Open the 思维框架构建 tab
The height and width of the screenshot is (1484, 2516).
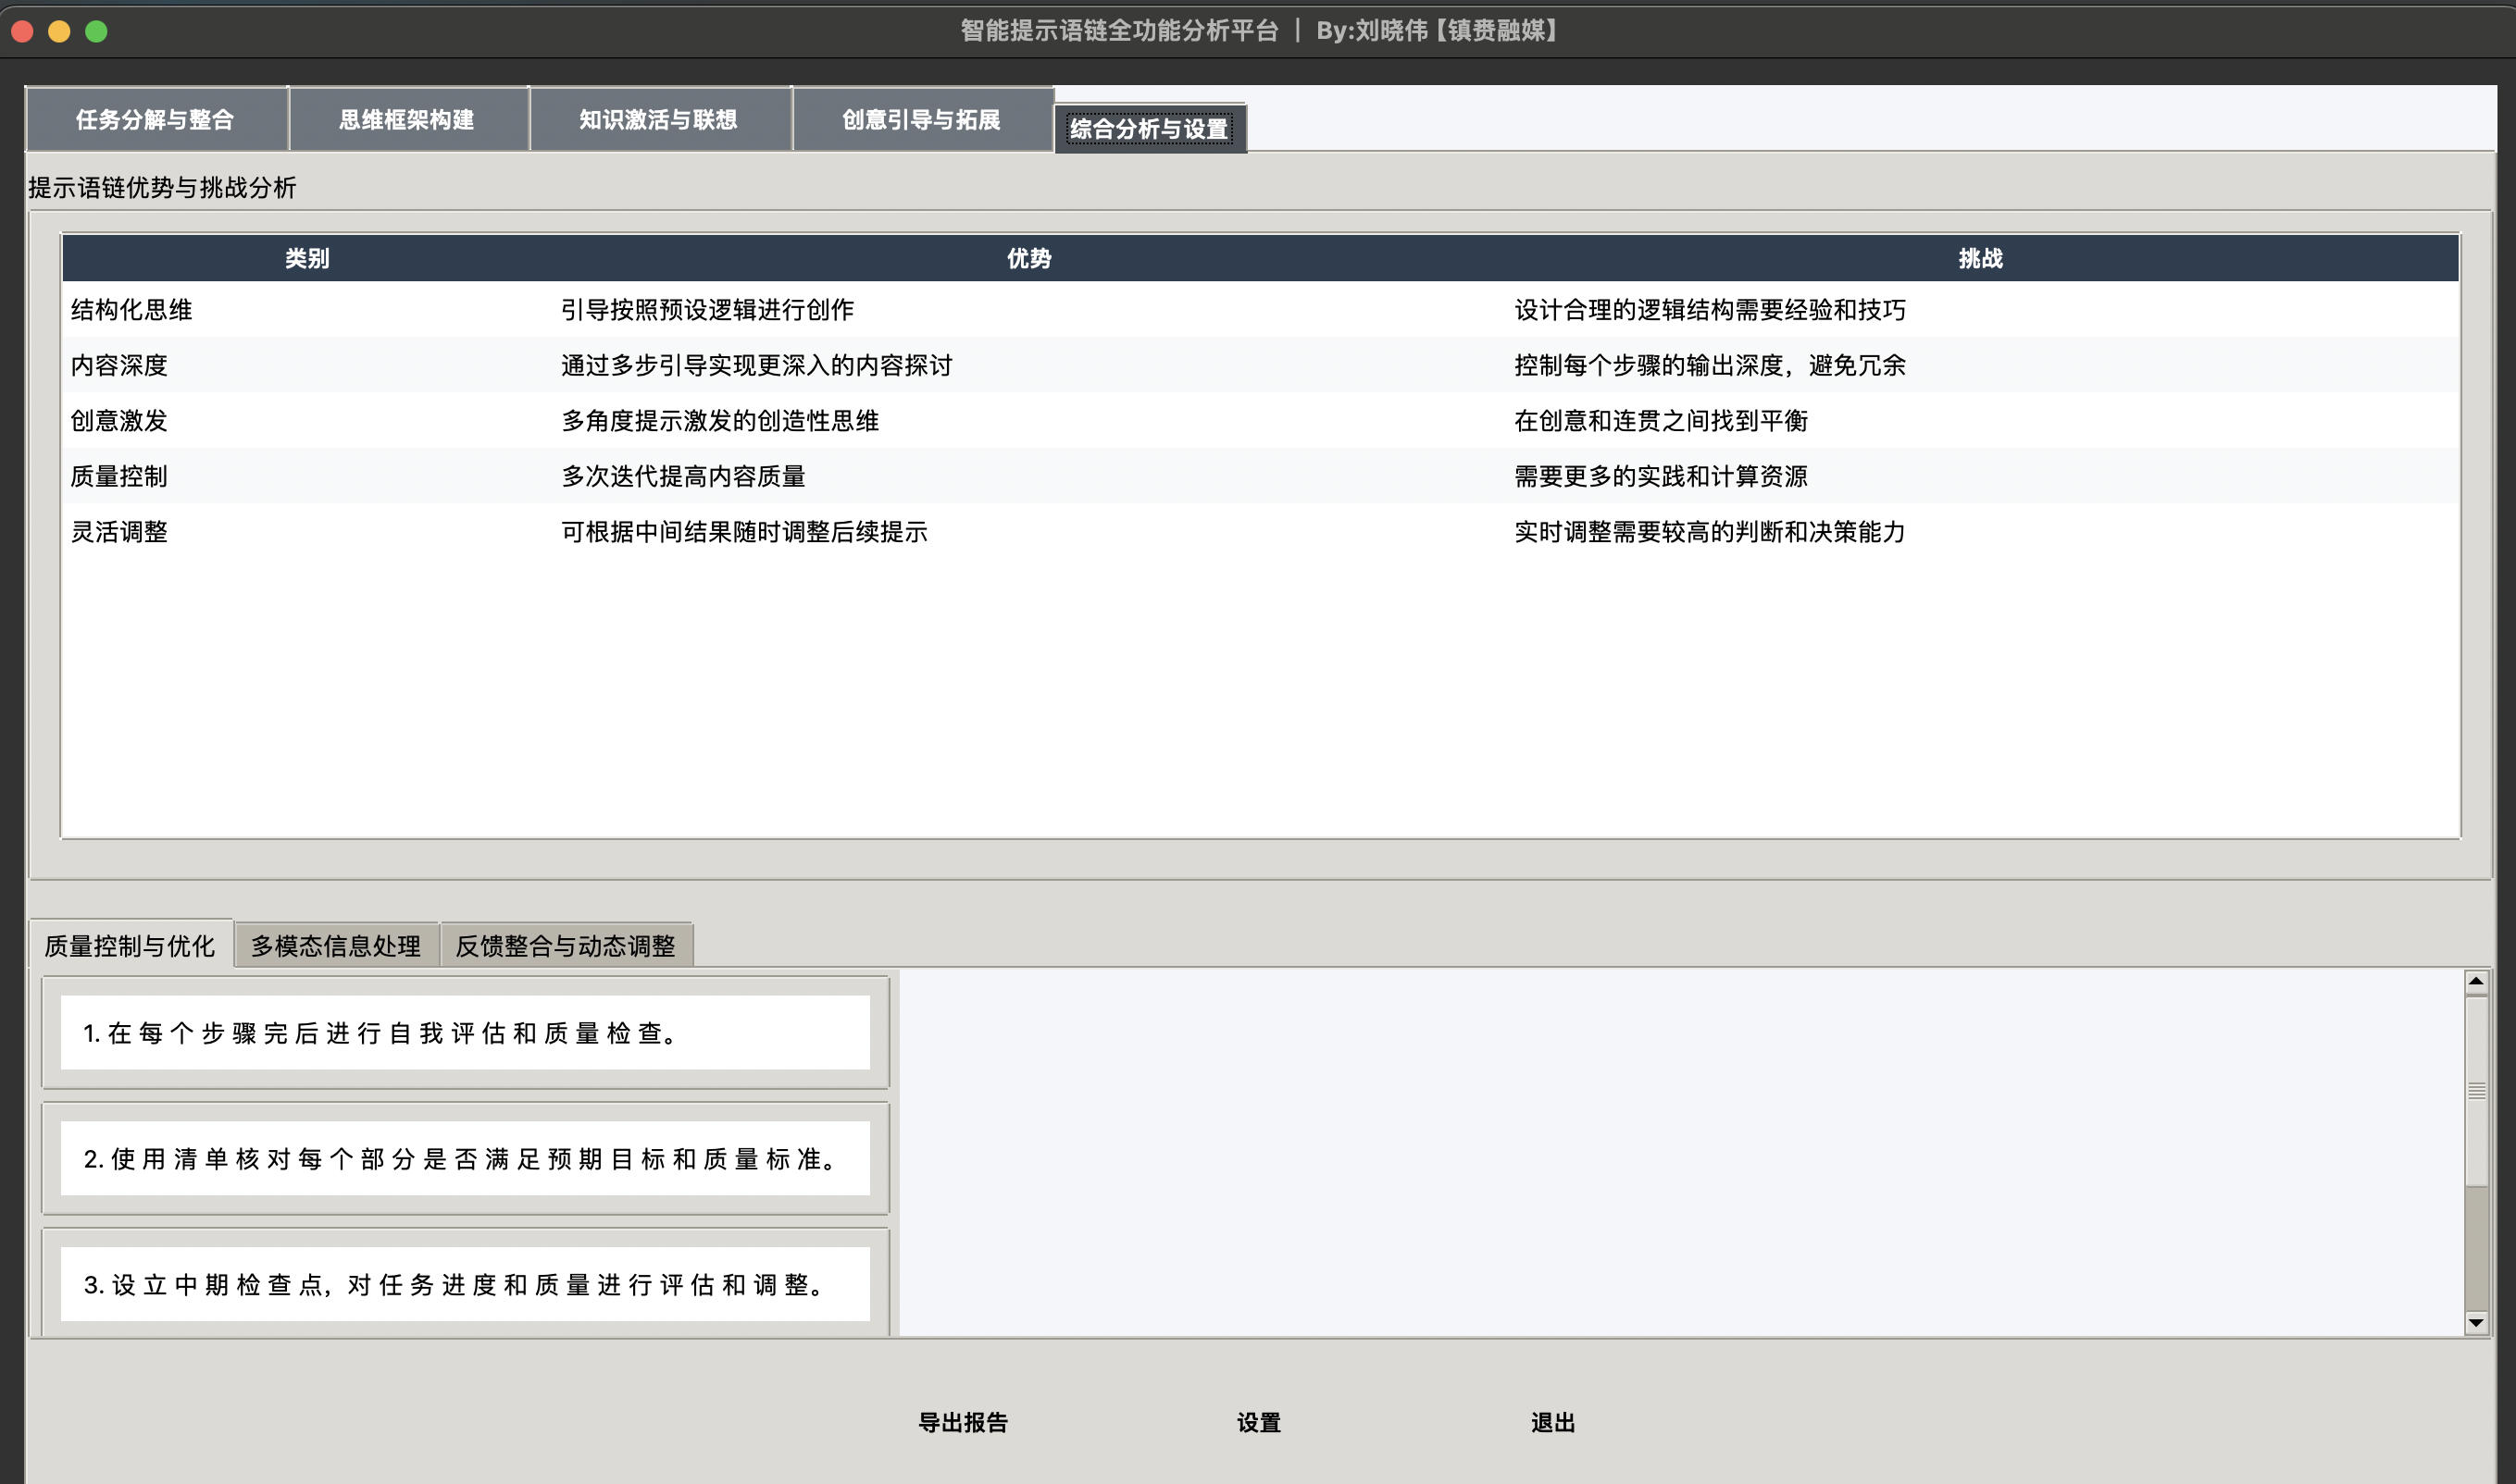(x=407, y=119)
